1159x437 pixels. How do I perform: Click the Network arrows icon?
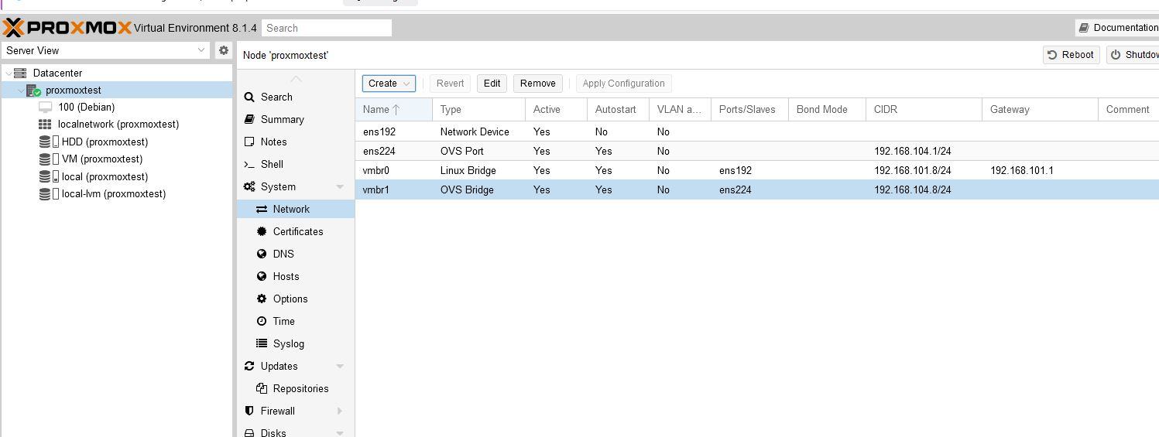pos(262,209)
